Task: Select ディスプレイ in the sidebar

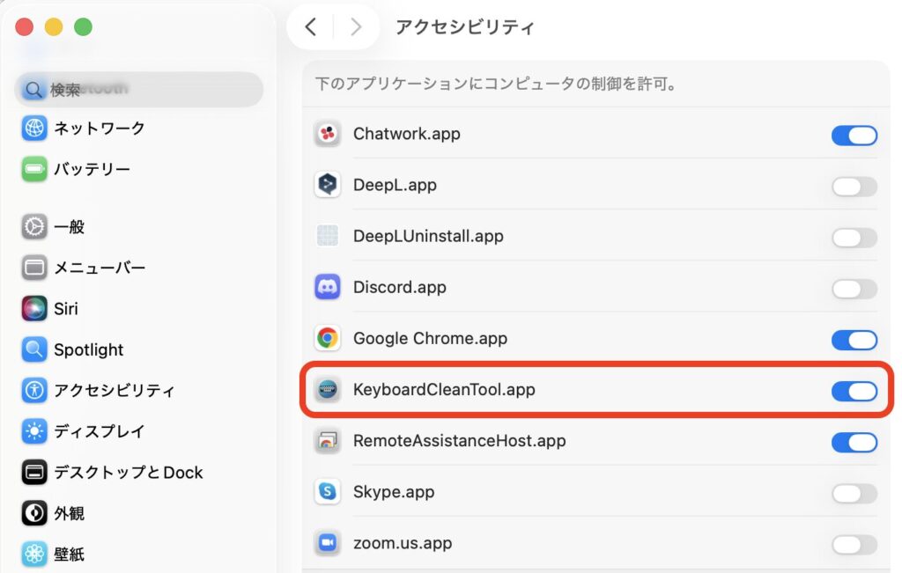Action: [x=99, y=431]
